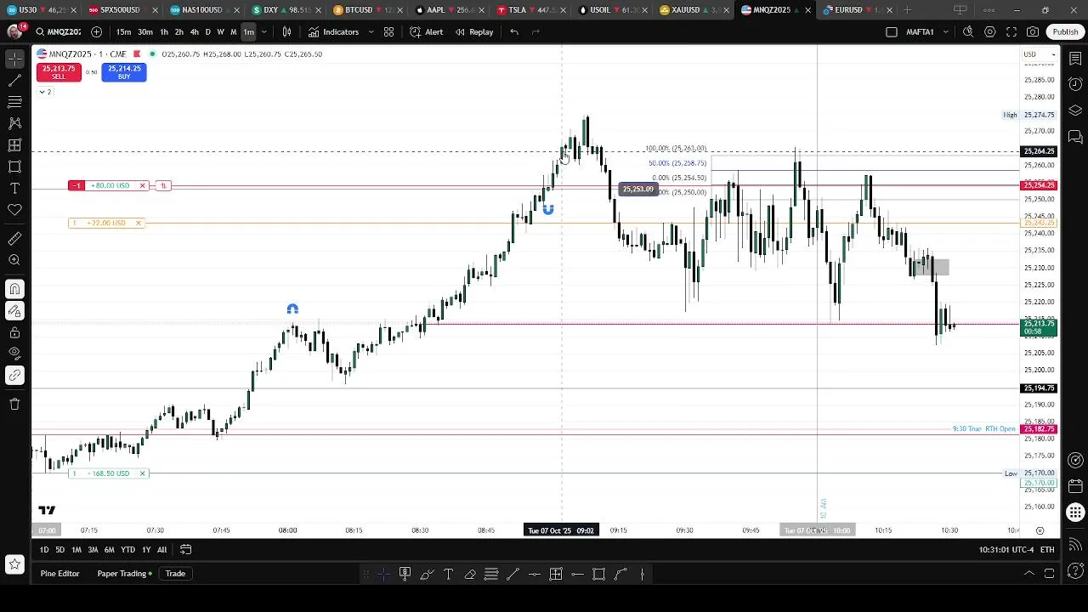Activate the zoom in tool
Screen dimensions: 1088x612
tap(14, 260)
